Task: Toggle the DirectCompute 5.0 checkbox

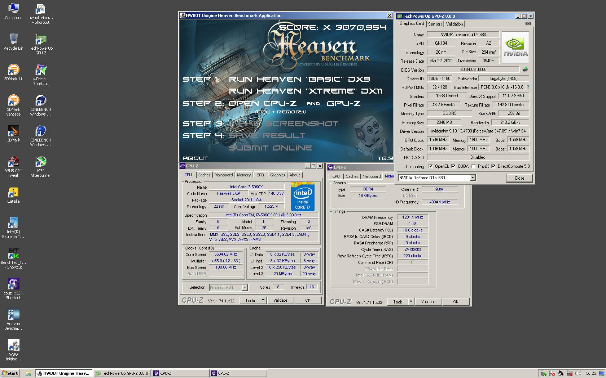Action: click(493, 166)
